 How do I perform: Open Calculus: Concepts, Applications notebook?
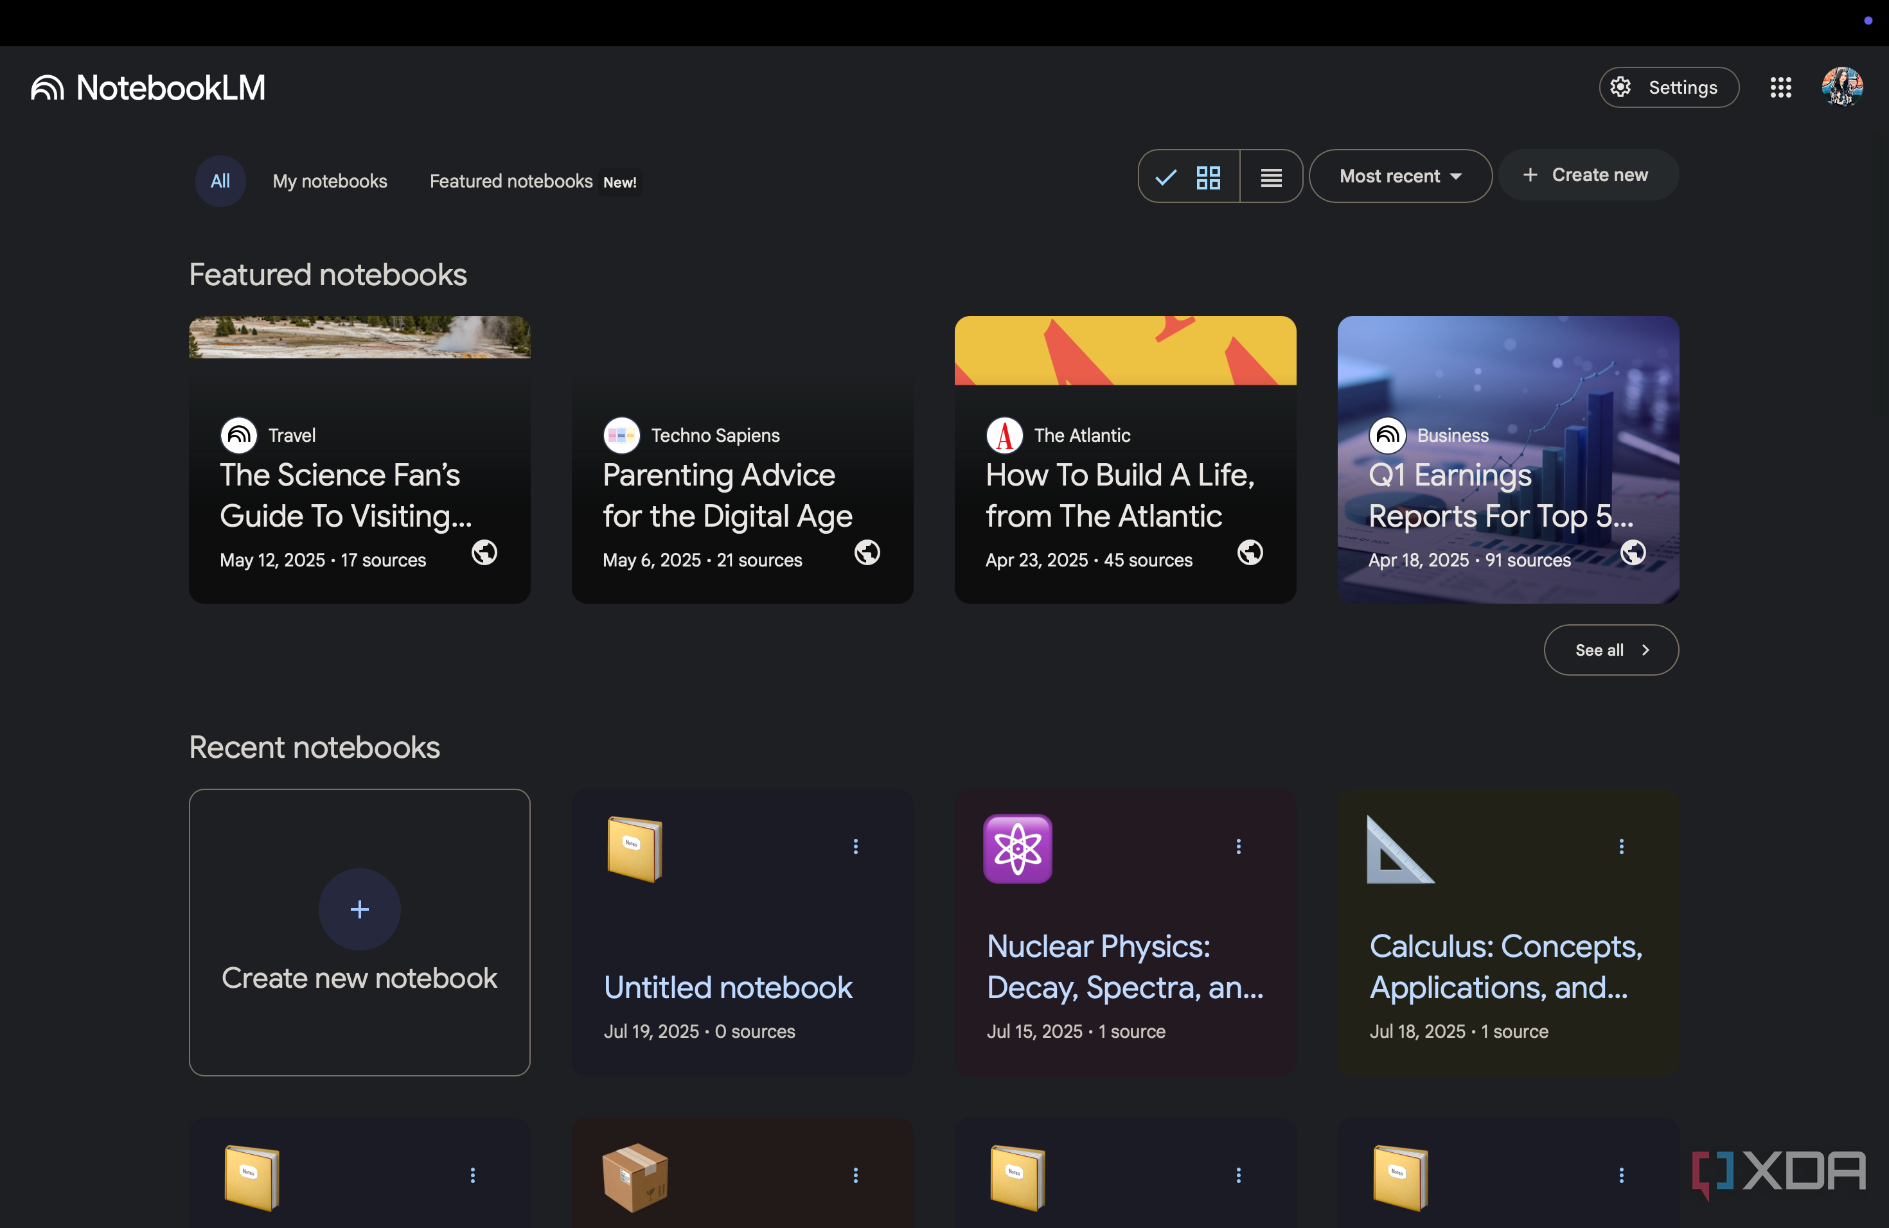point(1505,966)
